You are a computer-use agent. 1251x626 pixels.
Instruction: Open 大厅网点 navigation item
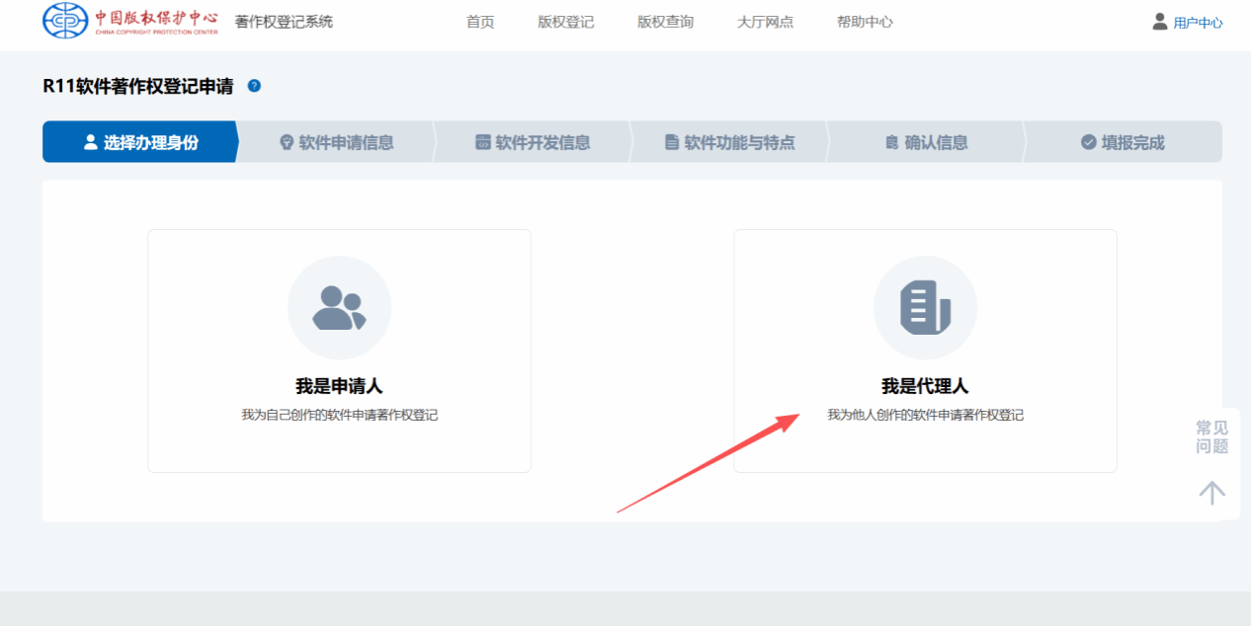point(765,22)
